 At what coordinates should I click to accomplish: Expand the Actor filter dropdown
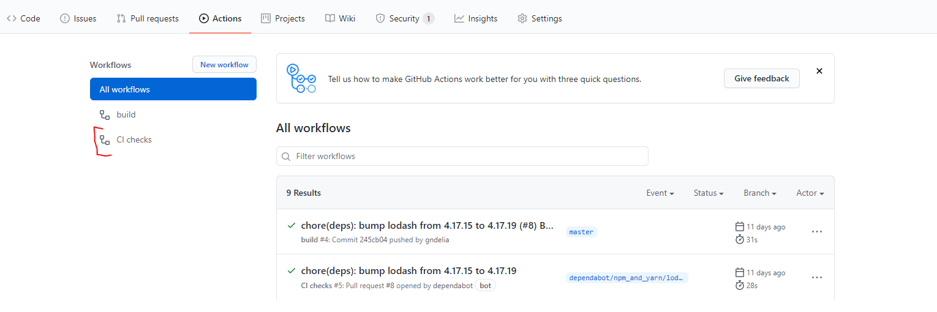coord(810,193)
